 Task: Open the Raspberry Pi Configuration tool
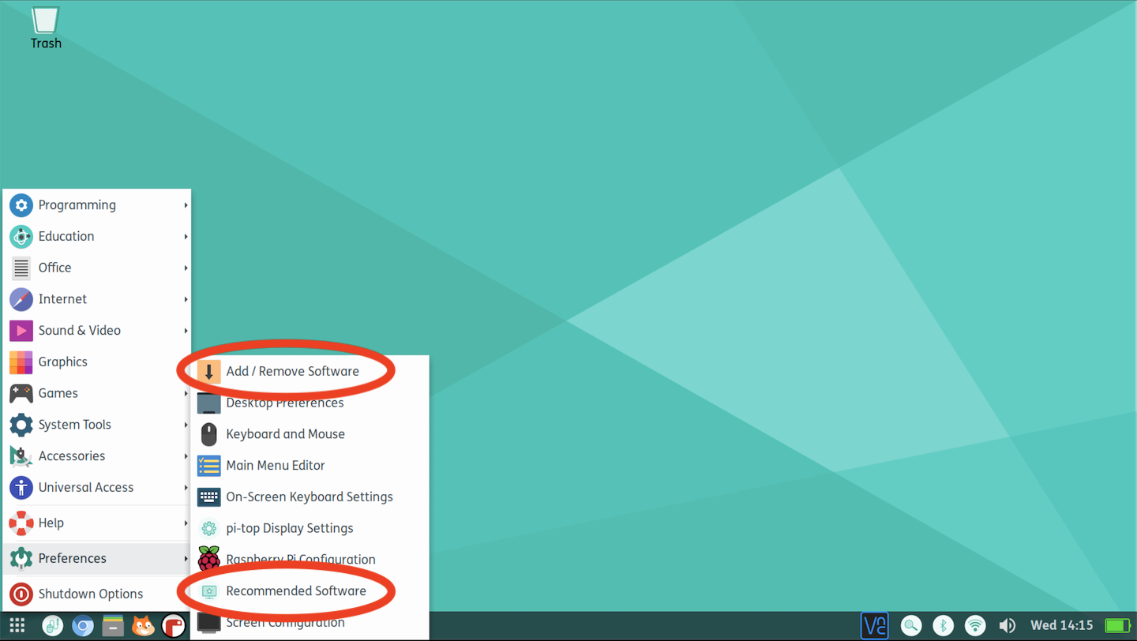(300, 559)
